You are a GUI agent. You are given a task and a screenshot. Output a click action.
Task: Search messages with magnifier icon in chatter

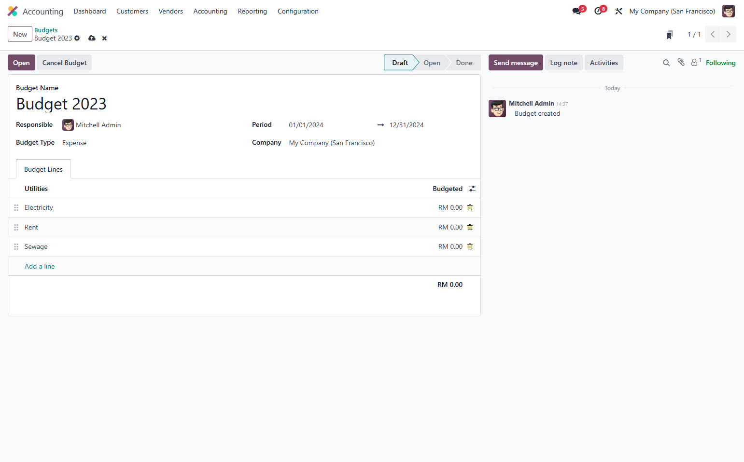pos(666,63)
